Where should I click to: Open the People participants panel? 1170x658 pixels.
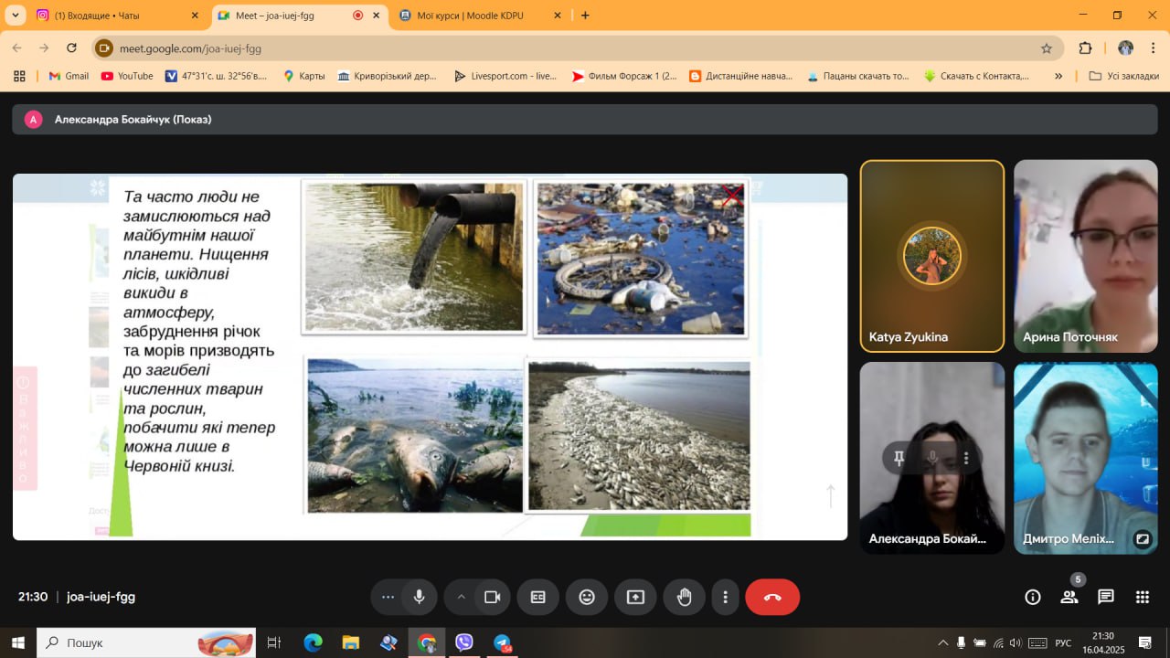tap(1069, 597)
